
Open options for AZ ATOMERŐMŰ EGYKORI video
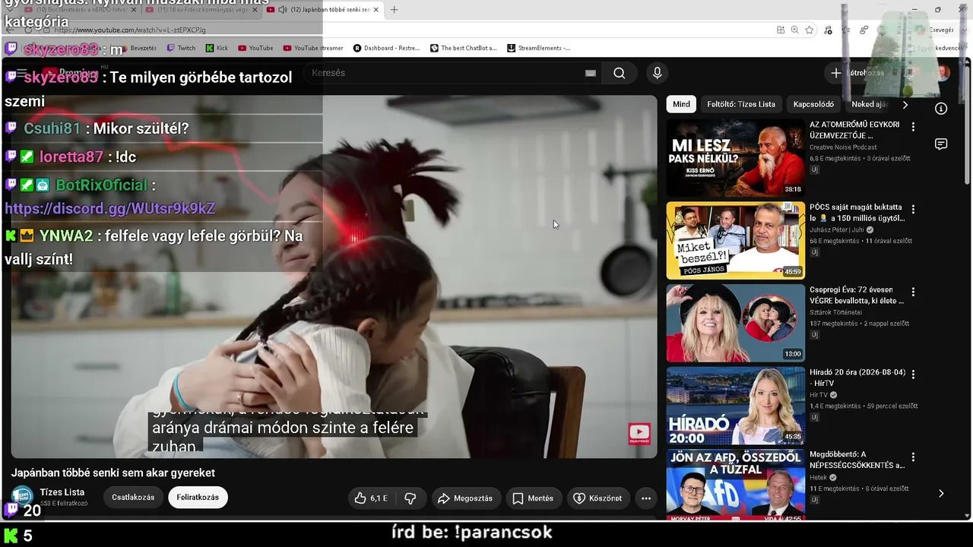pos(913,127)
